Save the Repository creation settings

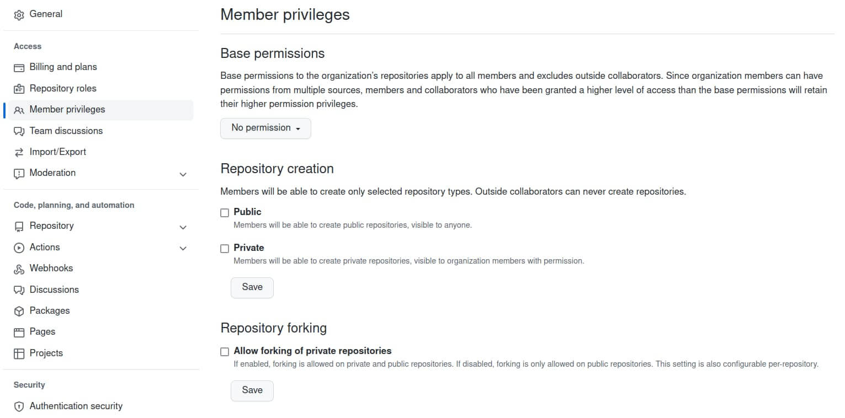point(252,287)
